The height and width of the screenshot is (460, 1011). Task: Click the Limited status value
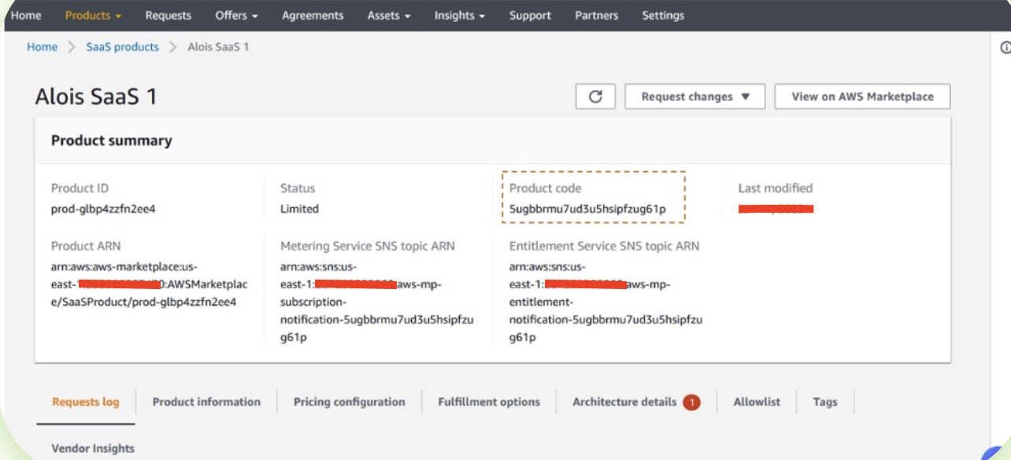(x=299, y=209)
